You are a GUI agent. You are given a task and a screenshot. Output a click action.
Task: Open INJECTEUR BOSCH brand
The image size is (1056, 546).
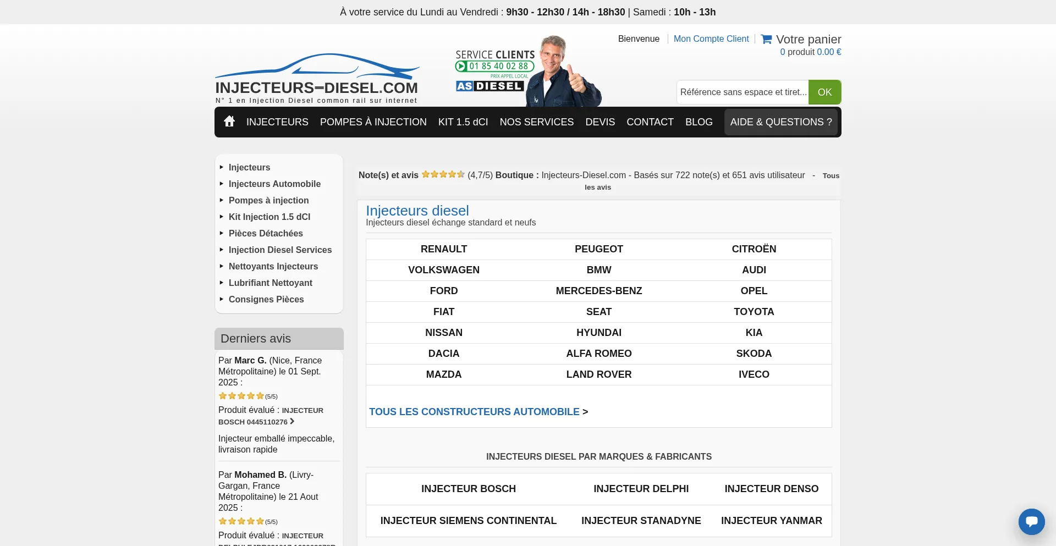469,489
